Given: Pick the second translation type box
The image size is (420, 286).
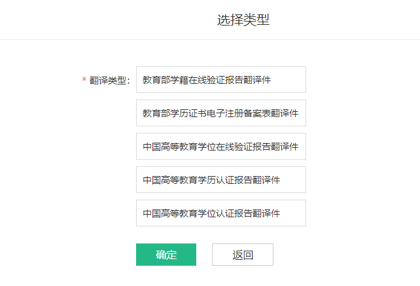Looking at the screenshot, I should 220,113.
